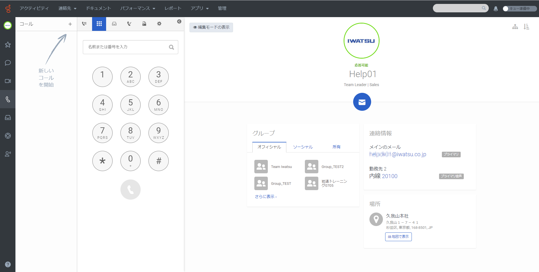Screen dimensions: 539x272
Task: Click the sort list icon at top right
Action: (x=526, y=27)
